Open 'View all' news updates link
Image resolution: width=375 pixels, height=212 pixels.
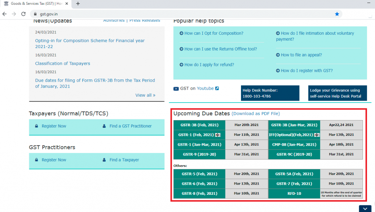click(145, 95)
